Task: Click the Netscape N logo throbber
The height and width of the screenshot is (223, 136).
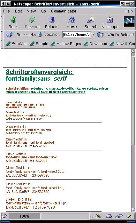Action: point(129,21)
